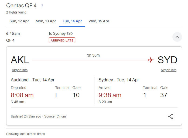Select the Tue, 14 Apr tab
Screen dimensions: 188x138
72,21
